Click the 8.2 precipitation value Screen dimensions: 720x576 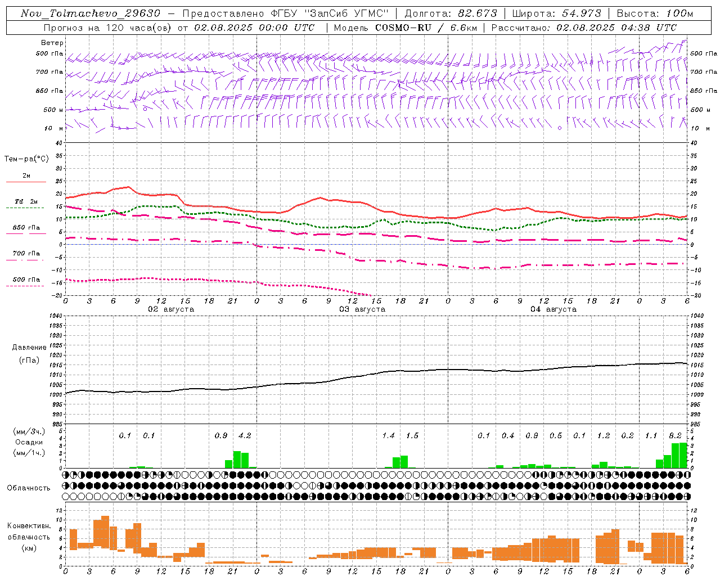pyautogui.click(x=675, y=436)
